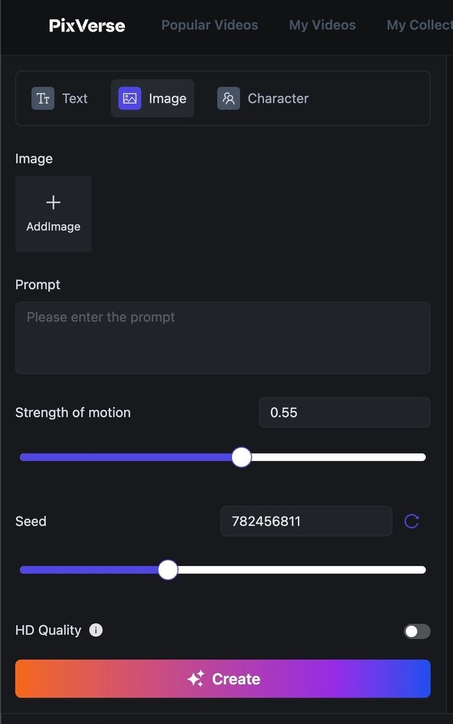Click the plus icon in AddImage

point(53,203)
